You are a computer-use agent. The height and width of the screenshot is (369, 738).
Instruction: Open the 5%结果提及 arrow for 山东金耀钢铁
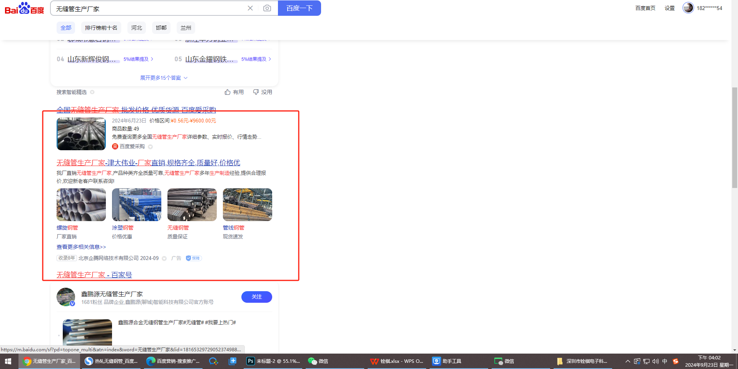(x=256, y=59)
